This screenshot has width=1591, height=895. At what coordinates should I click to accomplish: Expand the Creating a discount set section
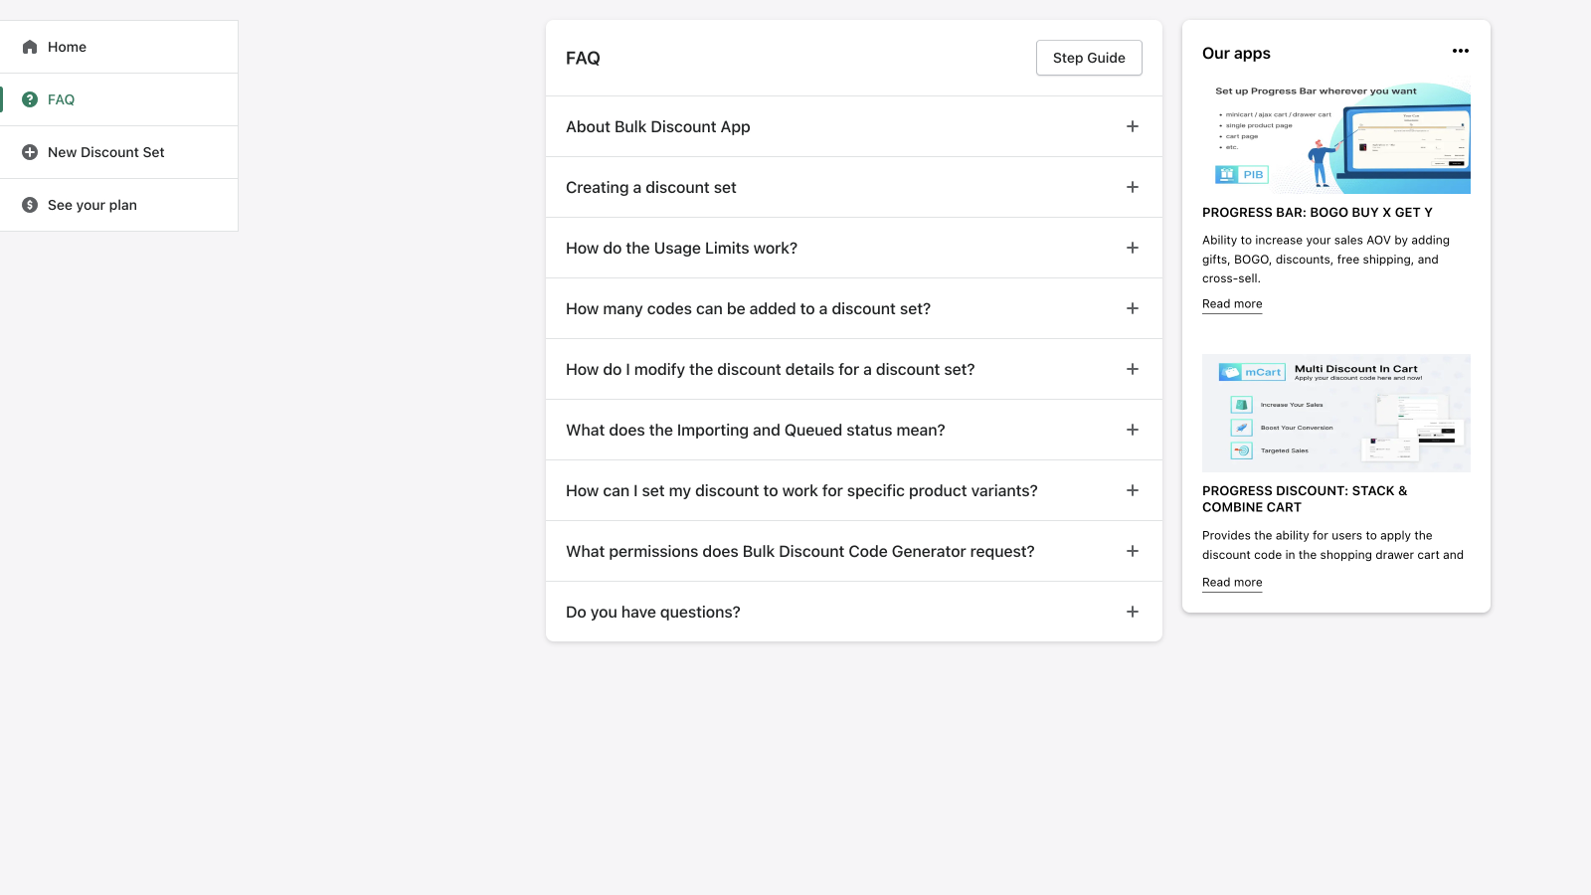click(1132, 187)
